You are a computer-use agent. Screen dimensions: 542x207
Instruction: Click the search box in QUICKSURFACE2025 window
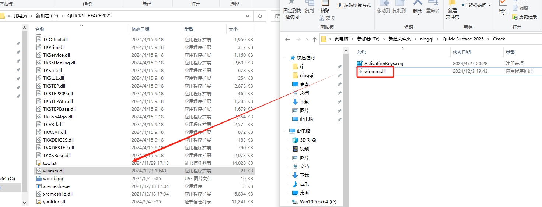coord(276,16)
